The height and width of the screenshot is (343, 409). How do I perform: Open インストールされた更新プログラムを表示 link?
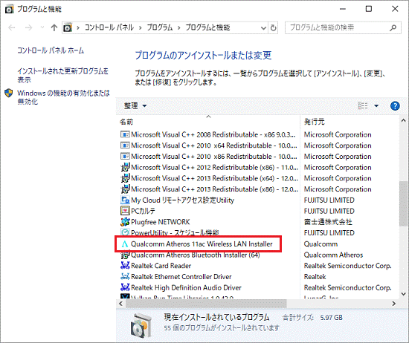tap(62, 75)
